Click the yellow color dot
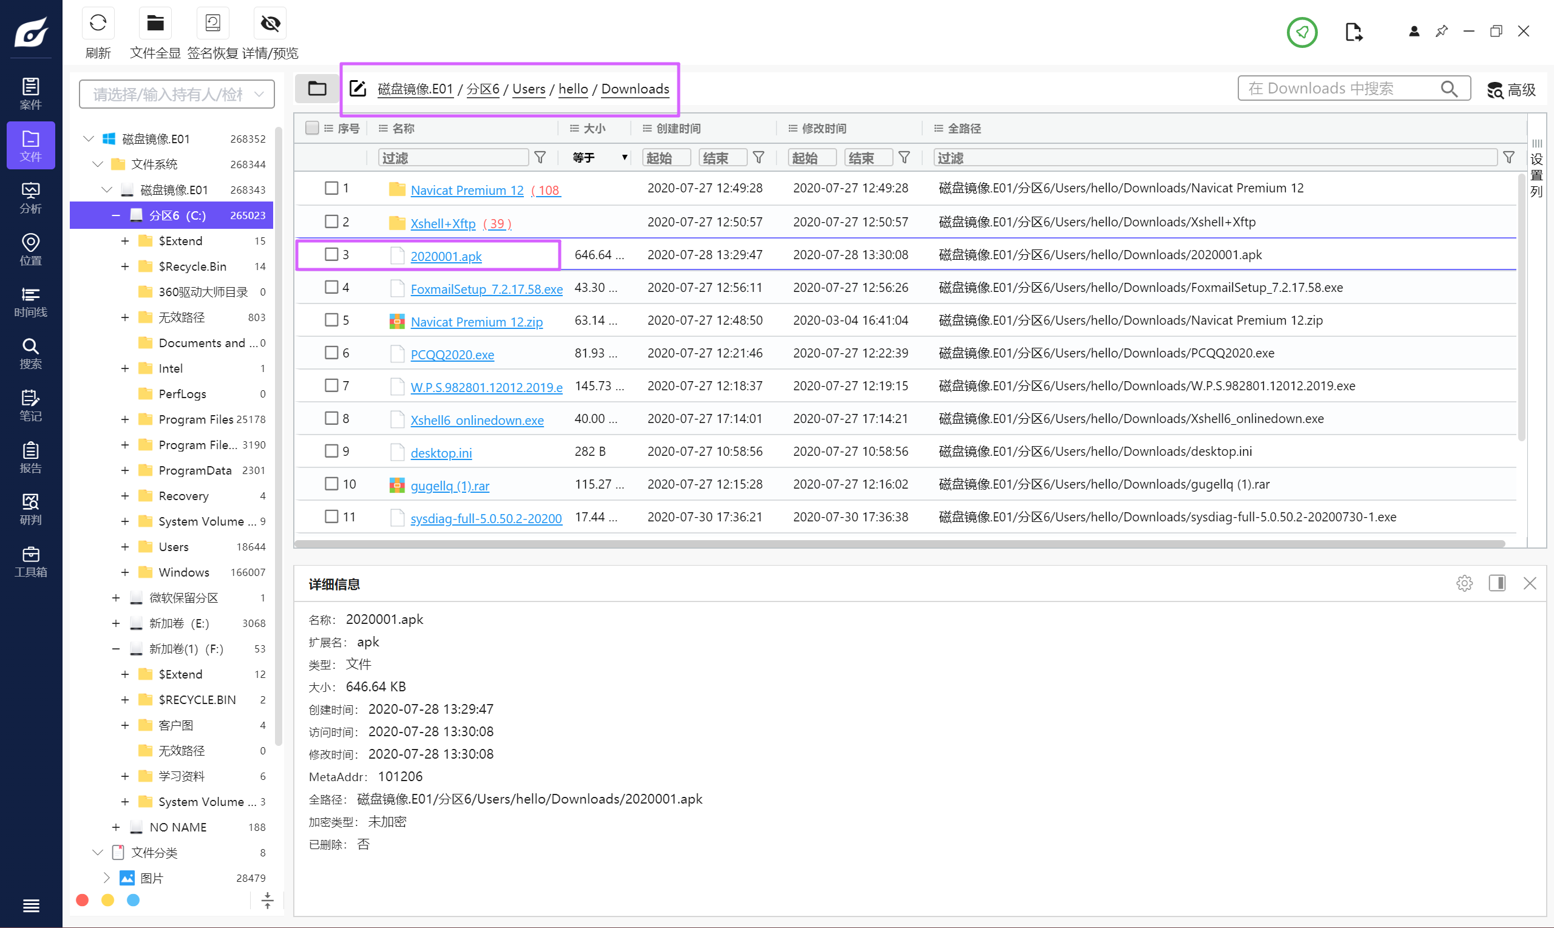1554x928 pixels. (x=107, y=900)
